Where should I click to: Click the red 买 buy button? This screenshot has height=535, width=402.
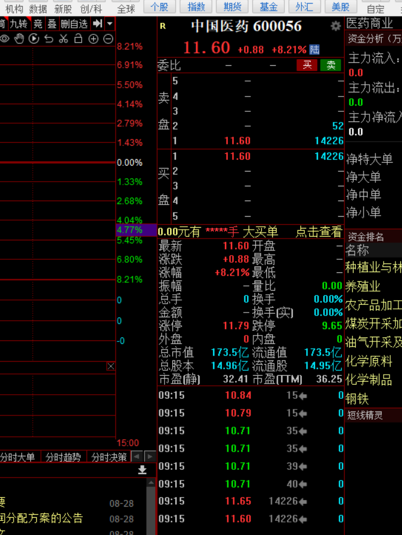[307, 65]
